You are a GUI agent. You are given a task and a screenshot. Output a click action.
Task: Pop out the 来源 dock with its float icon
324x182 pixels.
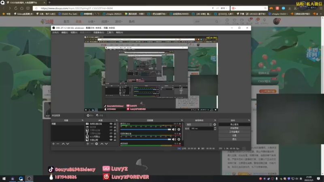(x=117, y=120)
